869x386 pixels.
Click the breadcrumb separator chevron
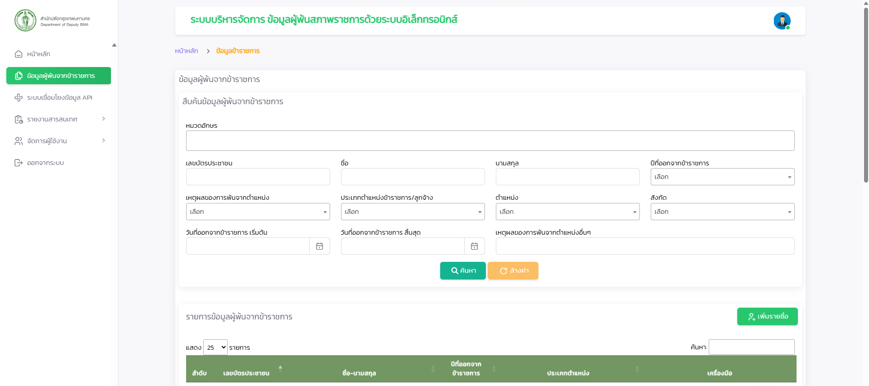tap(208, 51)
